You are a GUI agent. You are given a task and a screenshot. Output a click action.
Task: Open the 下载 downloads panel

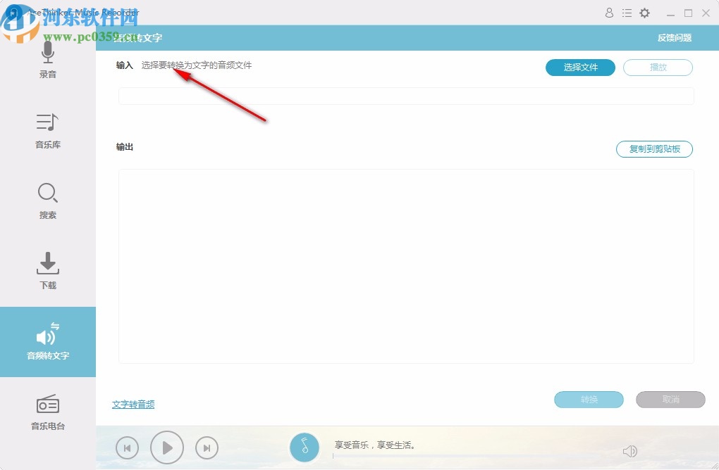(x=47, y=263)
